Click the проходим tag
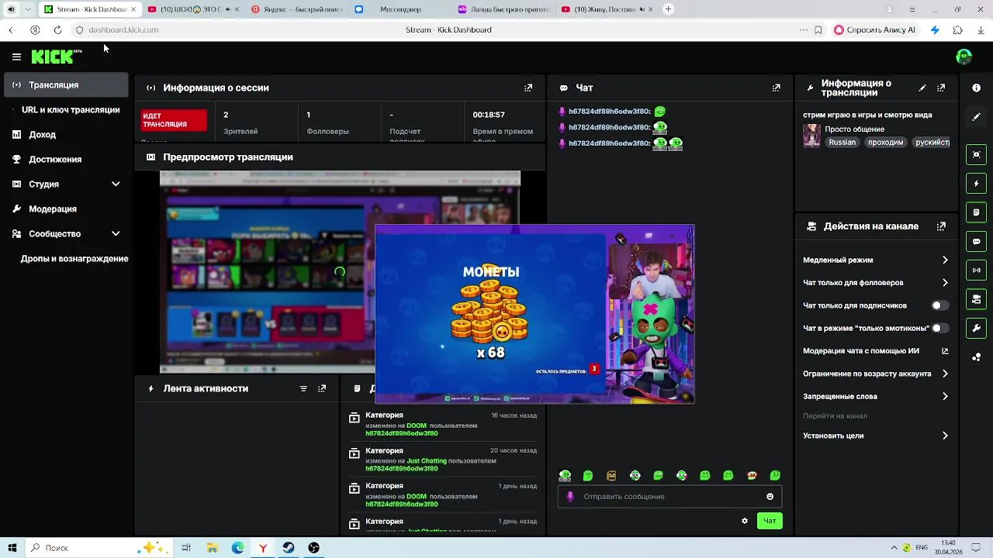Viewport: 993px width, 558px height. coord(885,143)
